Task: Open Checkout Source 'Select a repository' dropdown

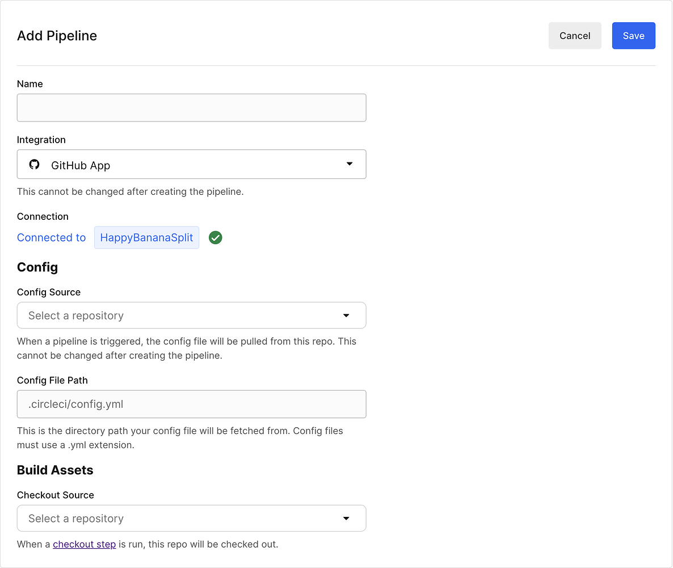Action: click(191, 518)
